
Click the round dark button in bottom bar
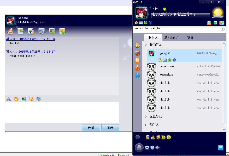(x=138, y=137)
